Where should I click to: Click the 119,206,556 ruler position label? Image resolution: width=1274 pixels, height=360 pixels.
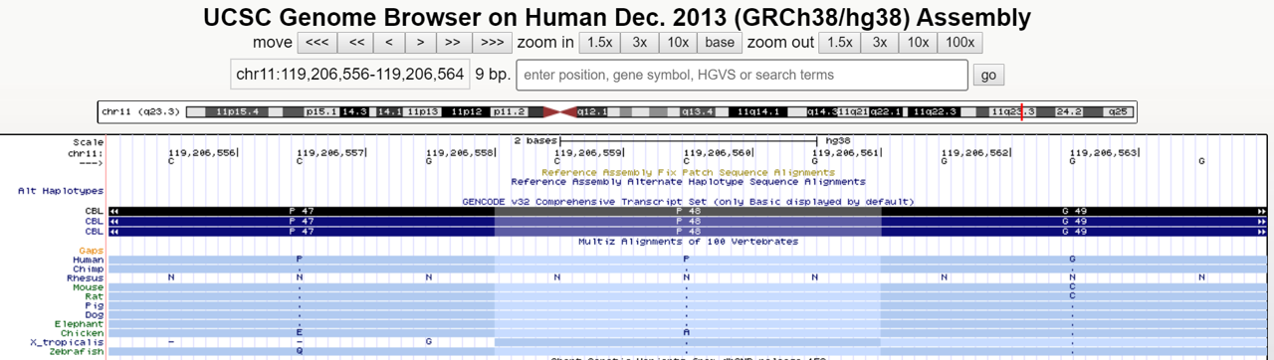[x=203, y=152]
